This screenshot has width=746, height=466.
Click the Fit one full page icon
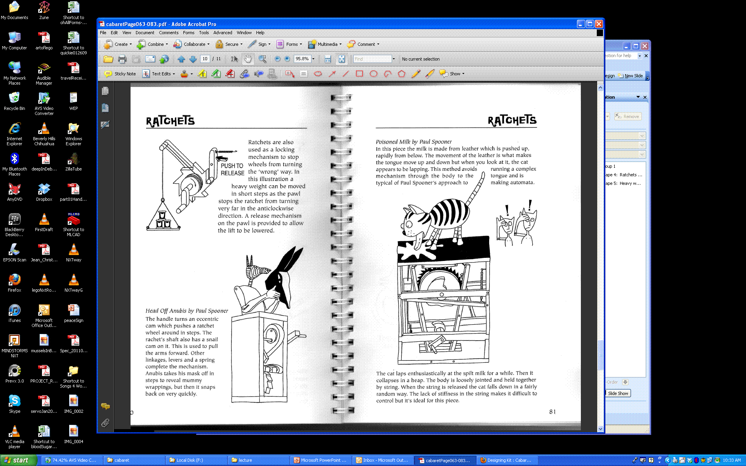click(342, 59)
